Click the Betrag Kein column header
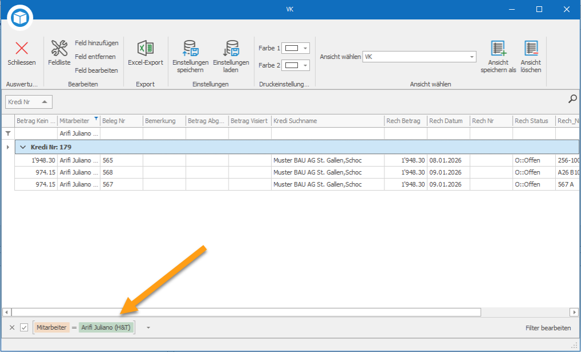The image size is (581, 352). [36, 121]
